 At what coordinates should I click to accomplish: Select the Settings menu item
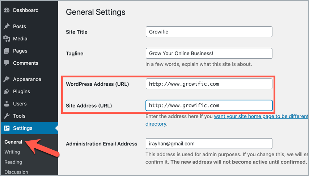29,128
